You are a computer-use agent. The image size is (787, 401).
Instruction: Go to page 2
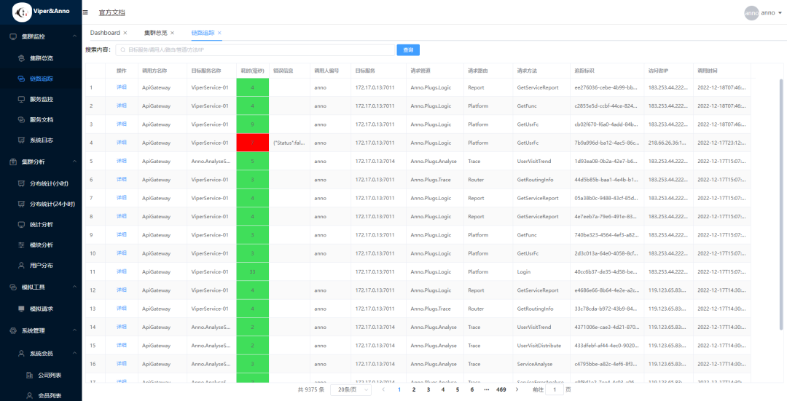pos(414,389)
